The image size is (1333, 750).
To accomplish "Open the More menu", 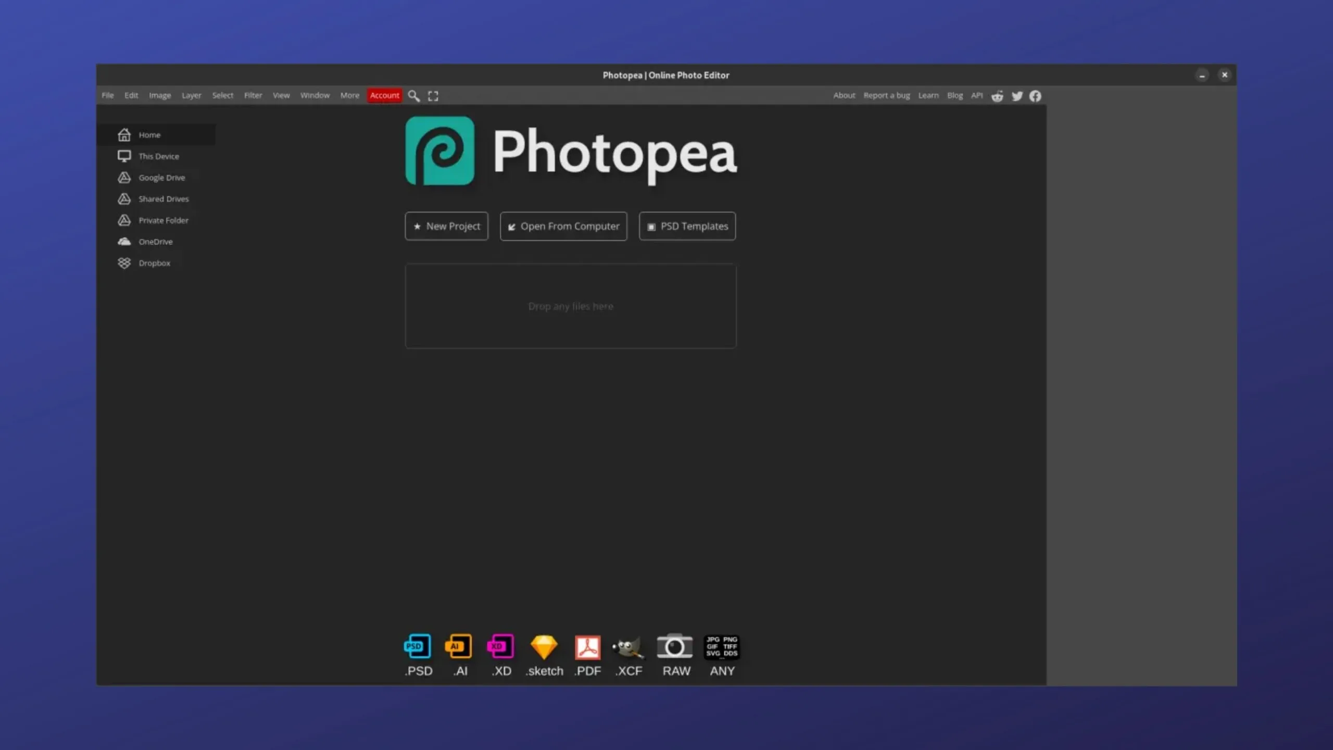I will coord(350,95).
